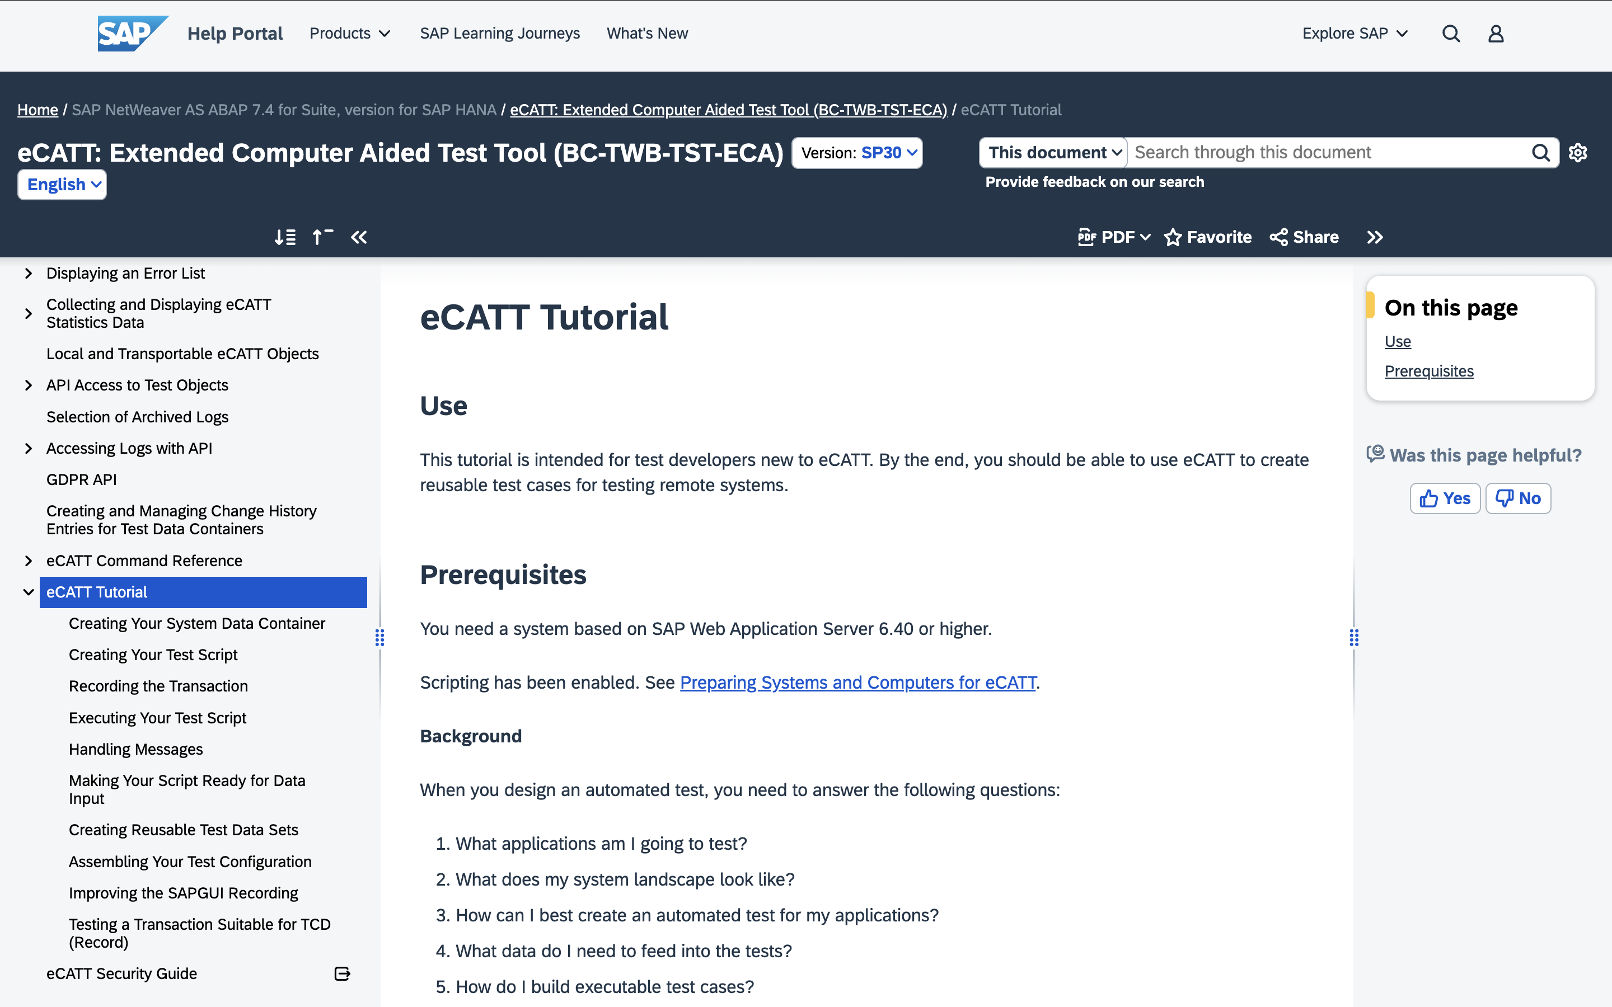Open the Version SP30 dropdown

(x=857, y=153)
